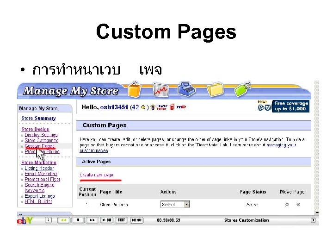
Task: Click the Create new page link
Action: coord(96,175)
